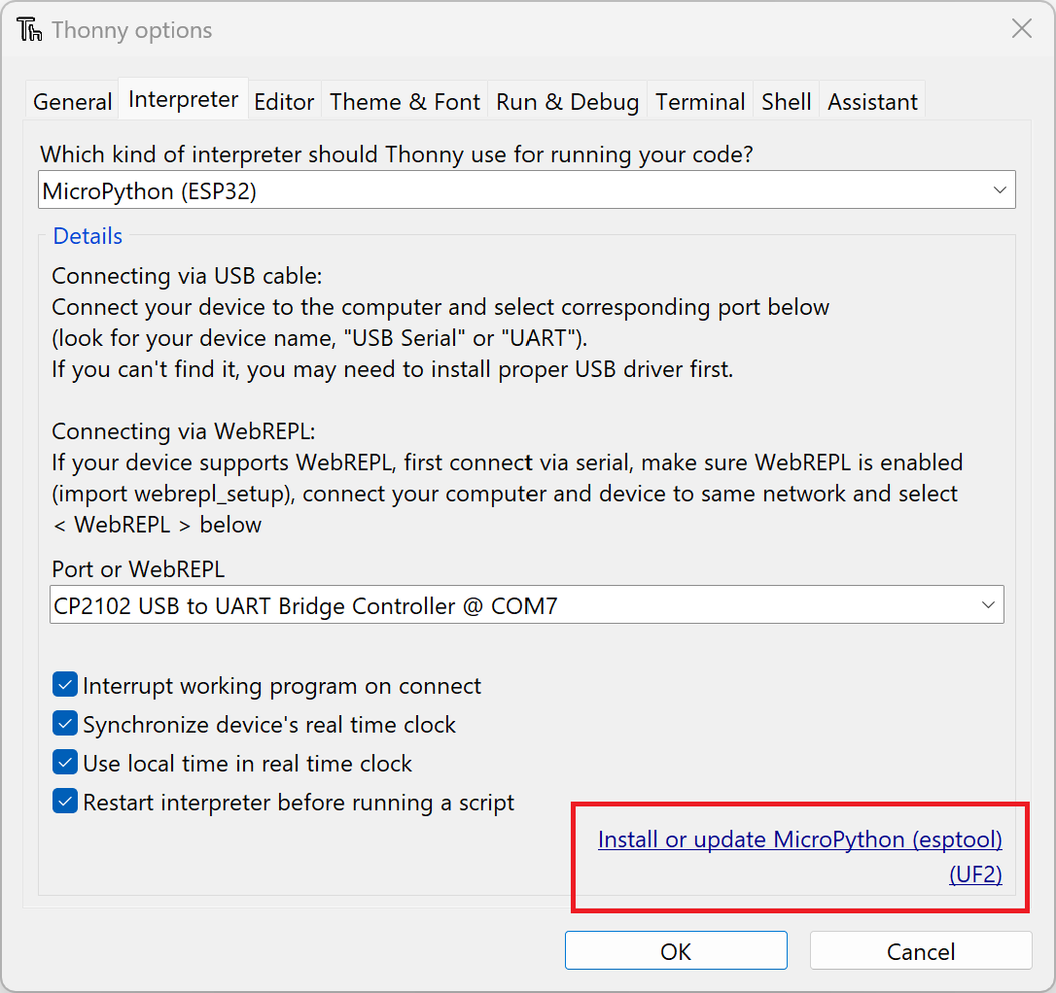Click the 'Connecting via USB cable:' heading
This screenshot has width=1056, height=993.
[x=188, y=276]
